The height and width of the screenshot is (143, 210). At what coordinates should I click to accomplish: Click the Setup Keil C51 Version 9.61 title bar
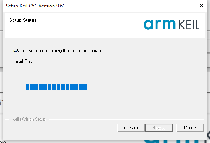[x=36, y=6]
